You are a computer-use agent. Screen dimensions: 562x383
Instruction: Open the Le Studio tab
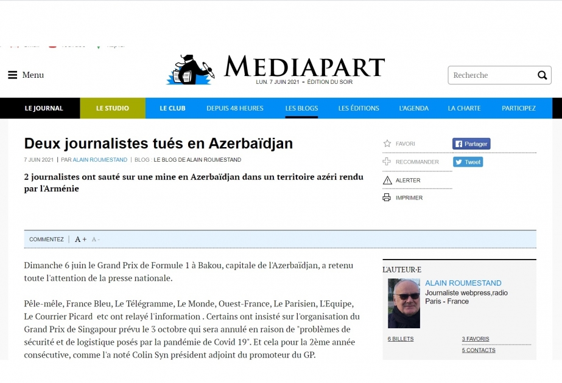click(113, 108)
